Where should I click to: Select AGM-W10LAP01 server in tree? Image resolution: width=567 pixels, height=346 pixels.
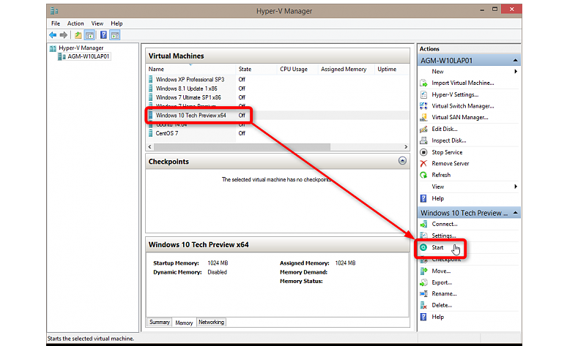[88, 56]
